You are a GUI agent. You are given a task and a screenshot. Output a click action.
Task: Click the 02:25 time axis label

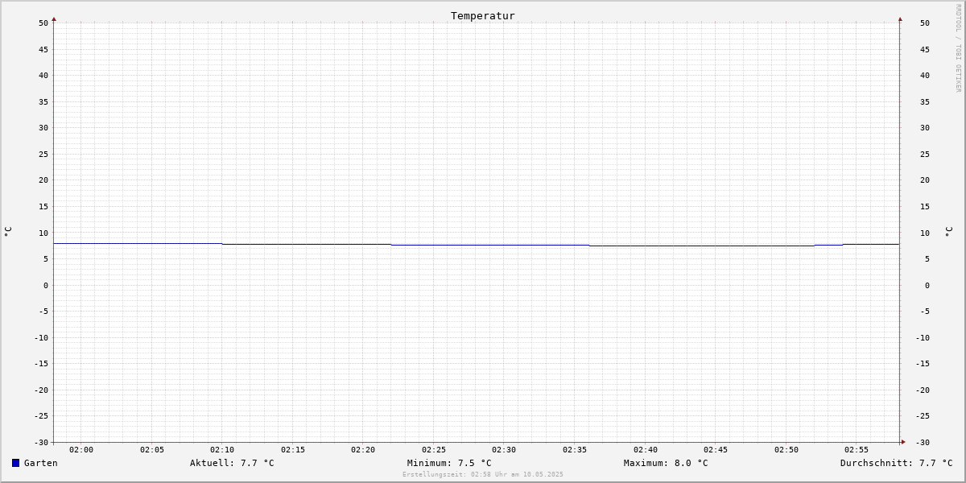(434, 450)
